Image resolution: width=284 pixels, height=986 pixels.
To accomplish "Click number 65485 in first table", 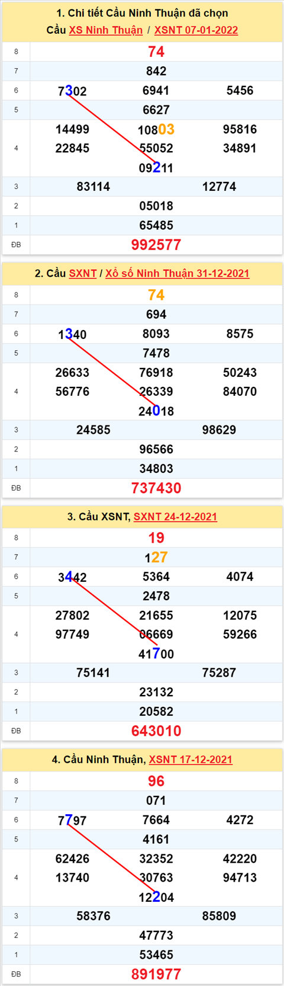I will point(156,225).
